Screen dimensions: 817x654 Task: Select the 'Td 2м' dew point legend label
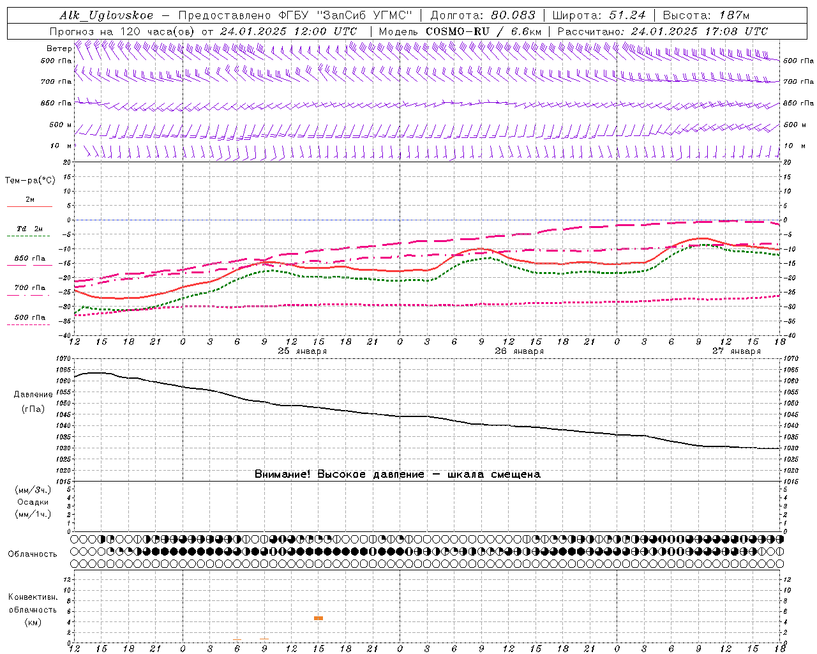29,228
